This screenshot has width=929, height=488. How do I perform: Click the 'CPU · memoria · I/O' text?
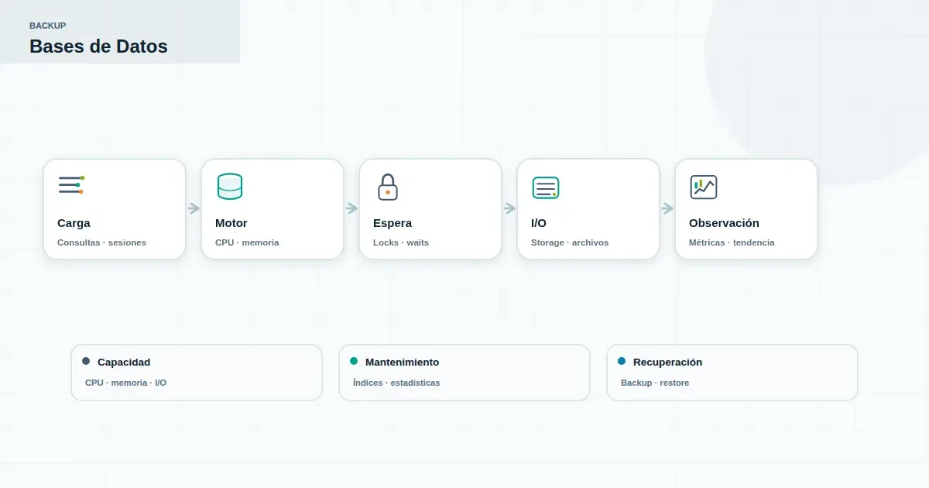click(125, 383)
